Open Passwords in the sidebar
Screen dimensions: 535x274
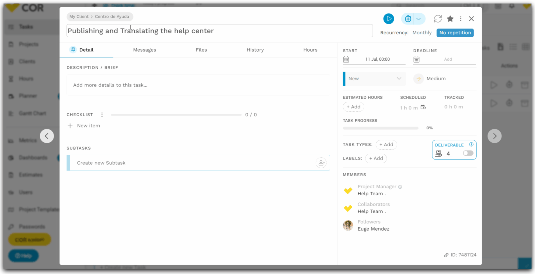tap(32, 227)
